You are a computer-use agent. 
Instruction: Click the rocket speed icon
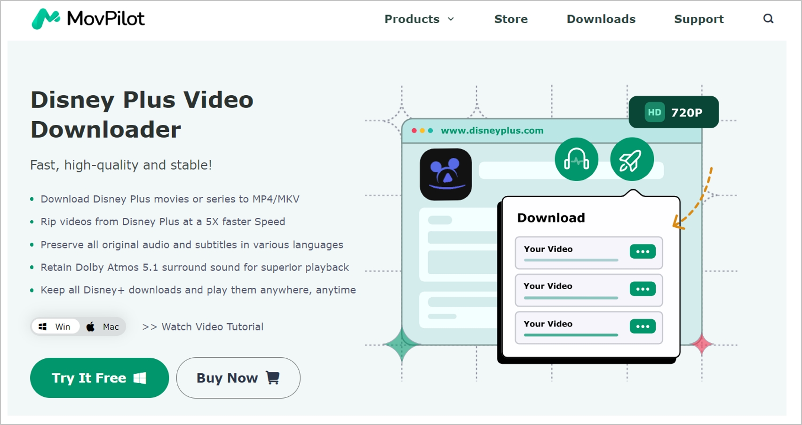(x=632, y=159)
